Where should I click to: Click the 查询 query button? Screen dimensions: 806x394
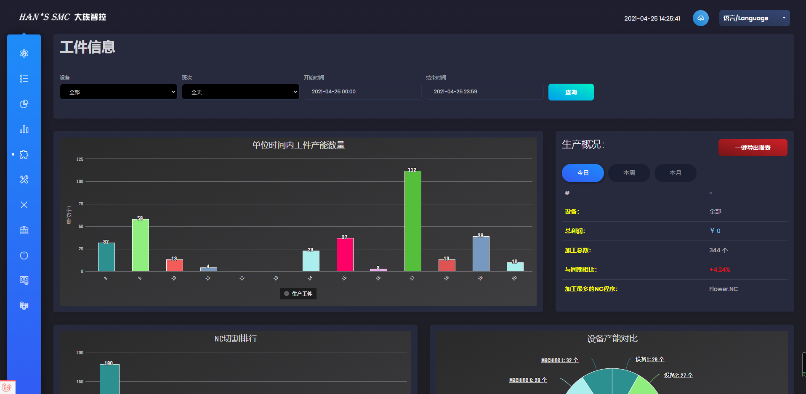[x=571, y=92]
